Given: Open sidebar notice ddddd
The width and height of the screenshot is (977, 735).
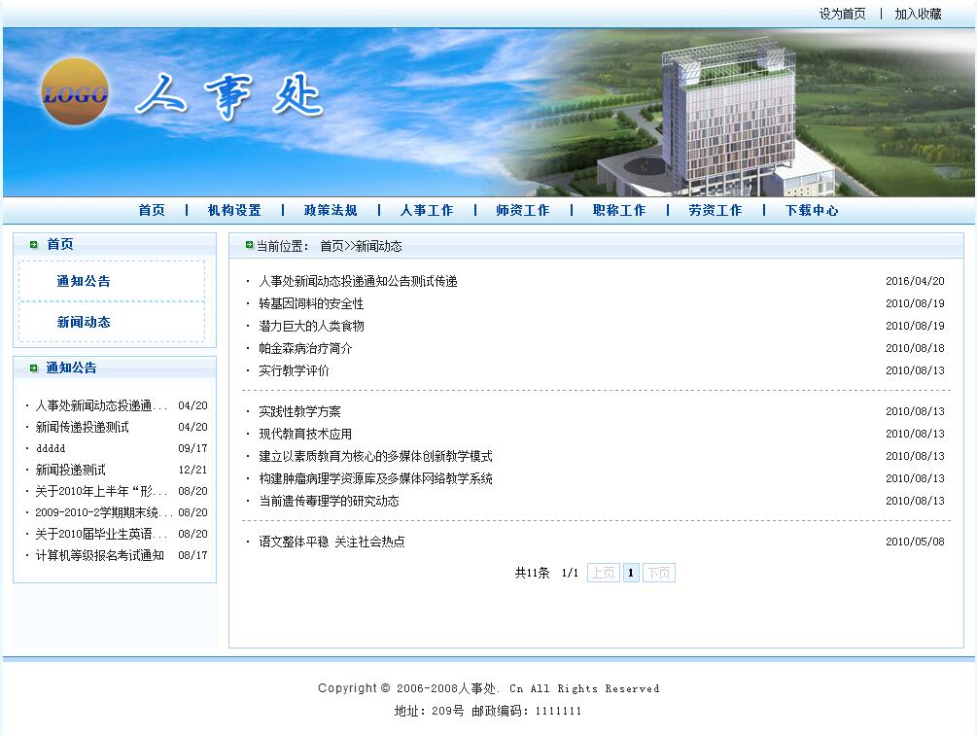Looking at the screenshot, I should [x=51, y=448].
